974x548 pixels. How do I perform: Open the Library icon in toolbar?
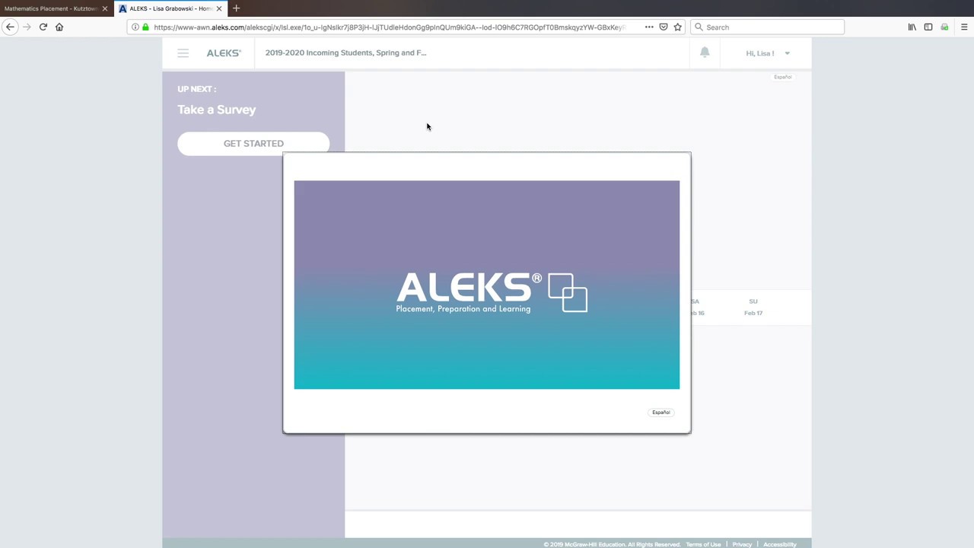tap(912, 27)
